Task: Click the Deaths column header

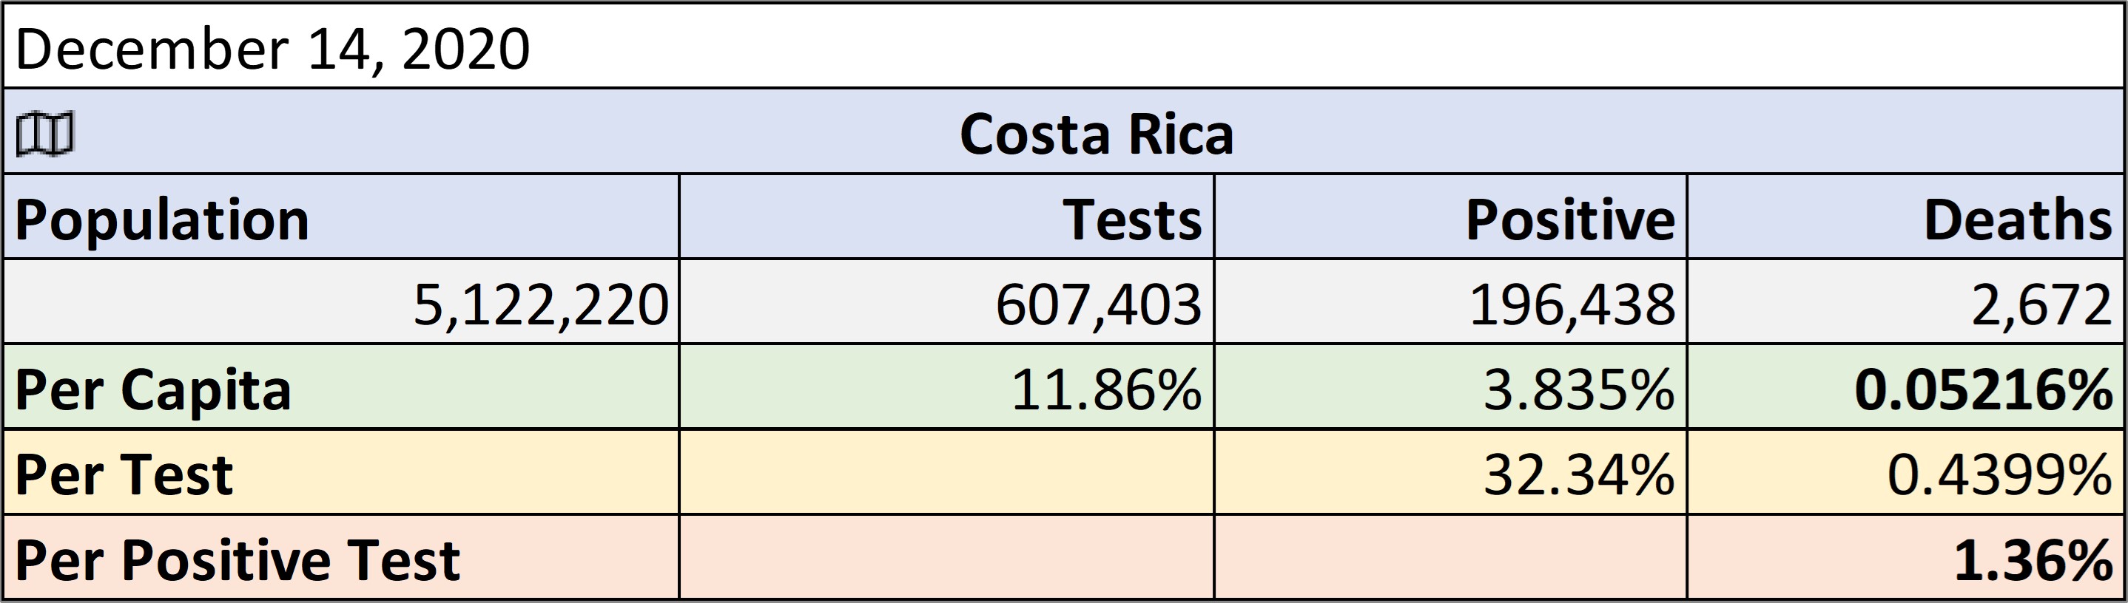Action: [x=1906, y=217]
